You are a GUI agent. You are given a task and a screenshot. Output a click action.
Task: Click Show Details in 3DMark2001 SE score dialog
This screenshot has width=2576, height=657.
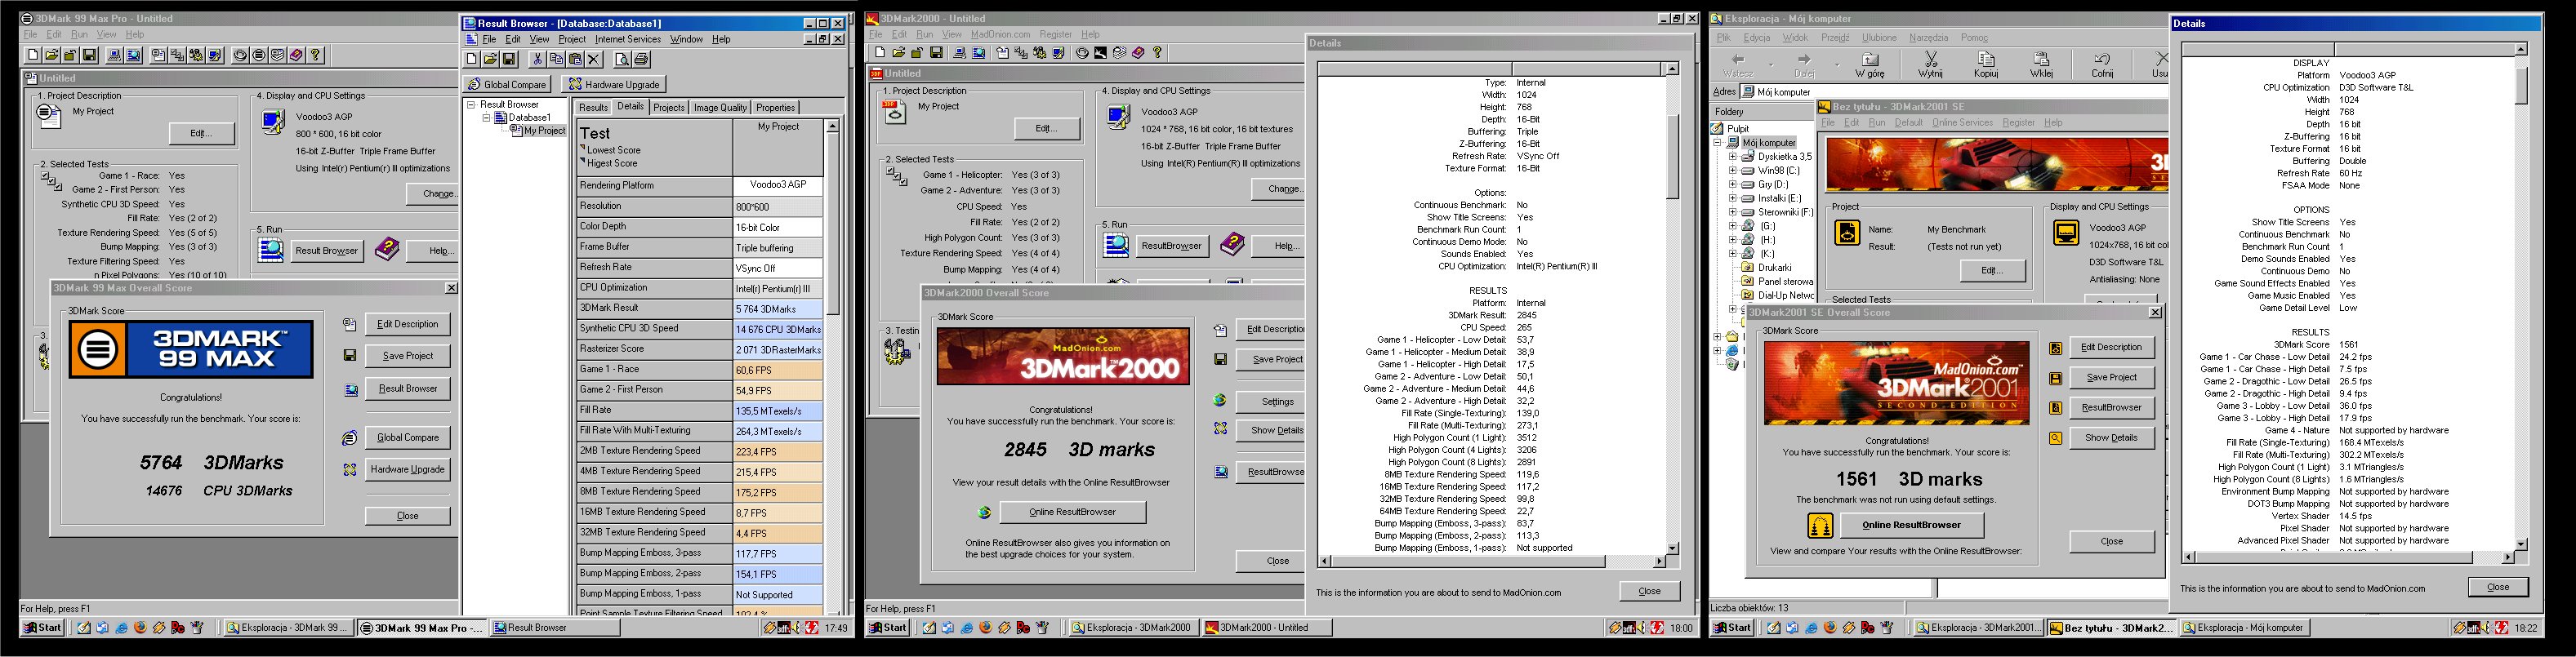pyautogui.click(x=2111, y=438)
